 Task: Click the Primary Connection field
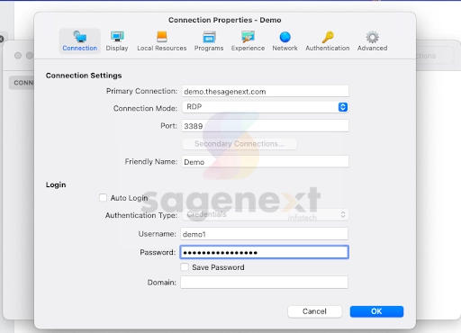(x=265, y=91)
